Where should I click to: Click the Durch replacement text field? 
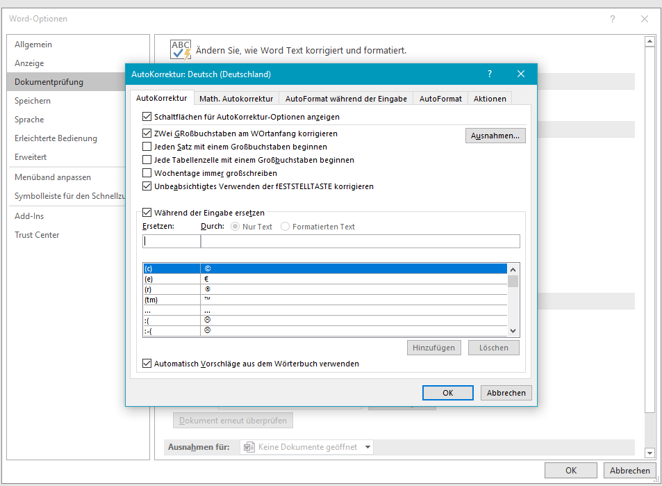click(360, 241)
